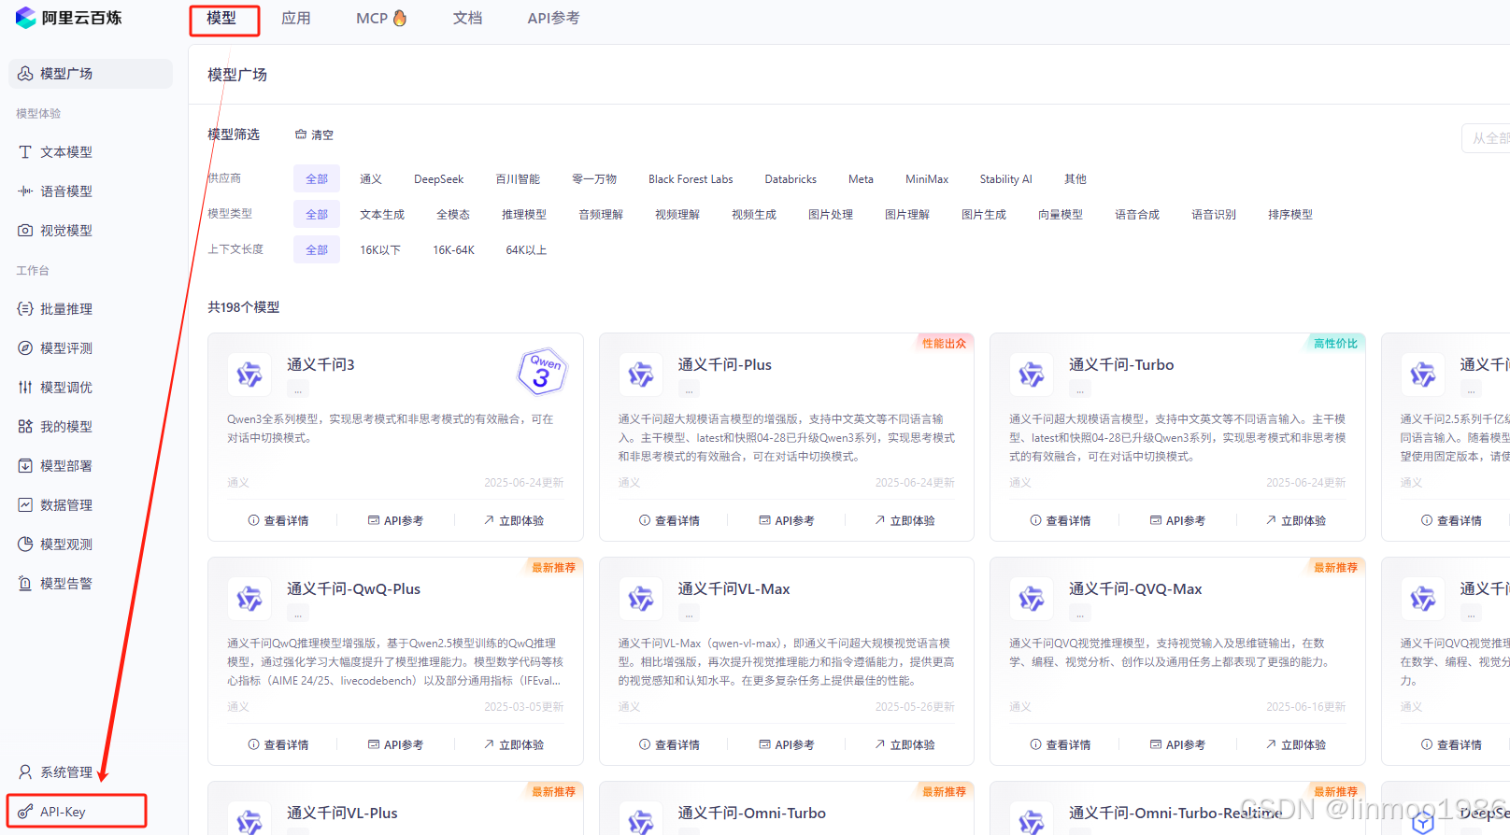
Task: Select the 文本模型 icon in sidebar
Action: (25, 151)
